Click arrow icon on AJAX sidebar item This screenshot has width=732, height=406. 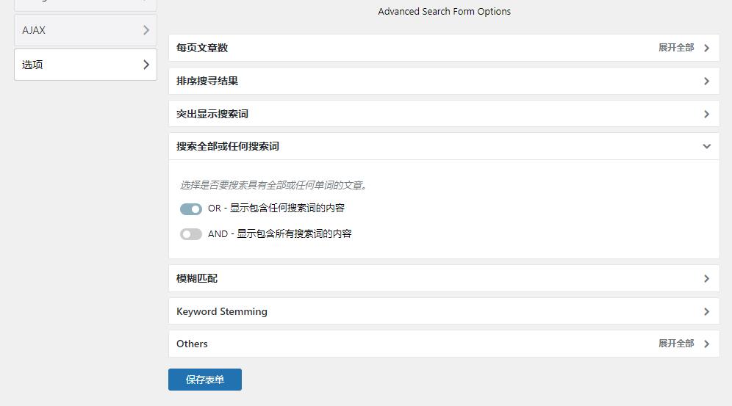146,30
